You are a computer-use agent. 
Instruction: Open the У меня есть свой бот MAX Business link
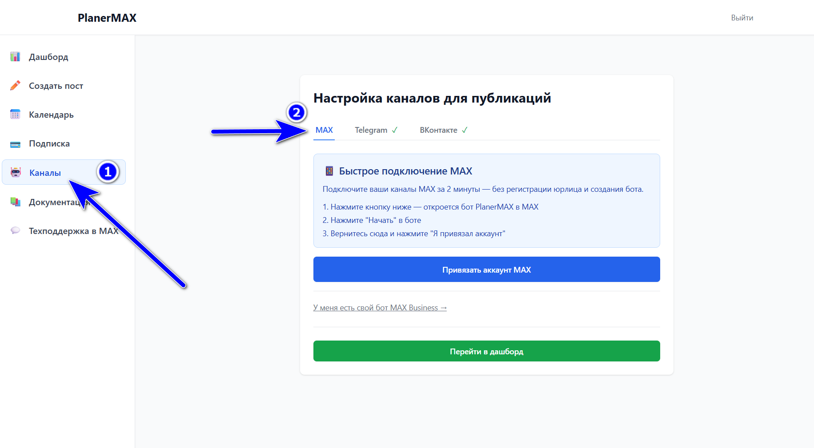click(x=380, y=307)
